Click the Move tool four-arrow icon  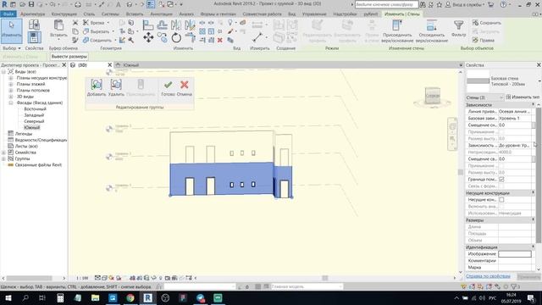pos(148,37)
